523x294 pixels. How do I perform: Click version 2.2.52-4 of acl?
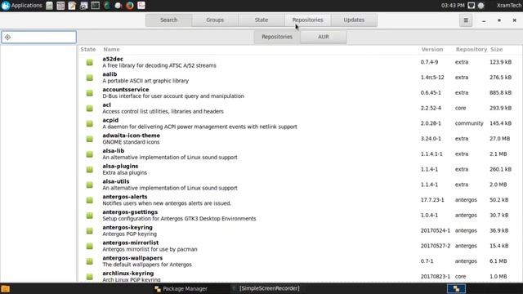[431, 108]
